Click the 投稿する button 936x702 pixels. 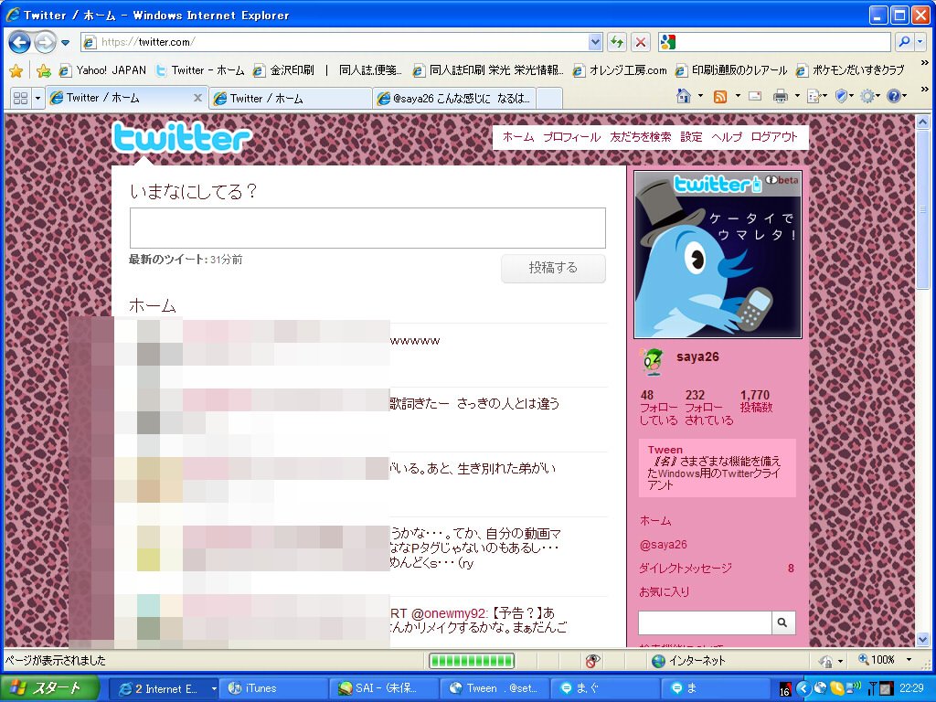point(553,268)
